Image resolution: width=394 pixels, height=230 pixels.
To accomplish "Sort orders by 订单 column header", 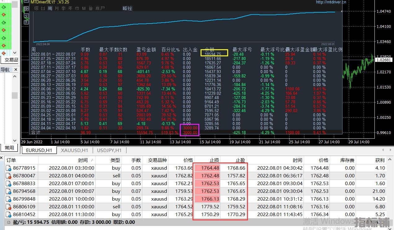I will pyautogui.click(x=21, y=160).
